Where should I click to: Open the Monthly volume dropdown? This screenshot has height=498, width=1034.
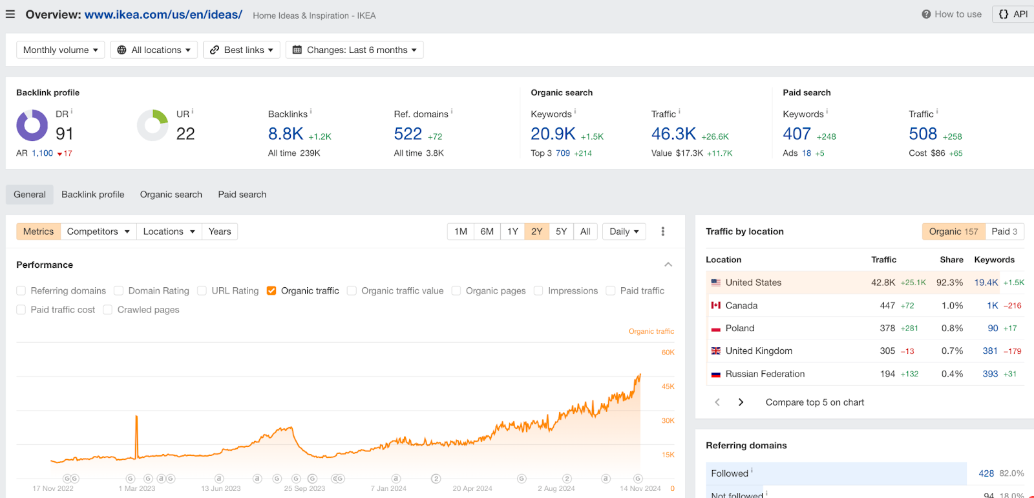pyautogui.click(x=60, y=50)
